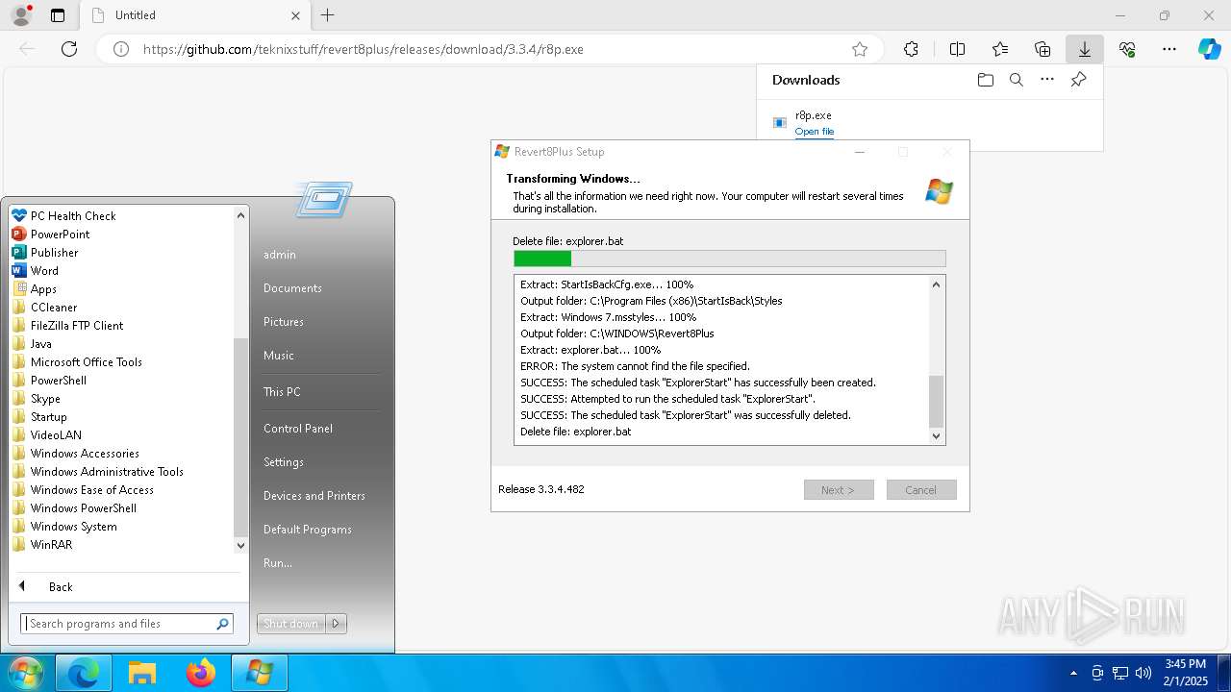Image resolution: width=1231 pixels, height=692 pixels.
Task: Click the address bar URL
Action: pyautogui.click(x=364, y=49)
